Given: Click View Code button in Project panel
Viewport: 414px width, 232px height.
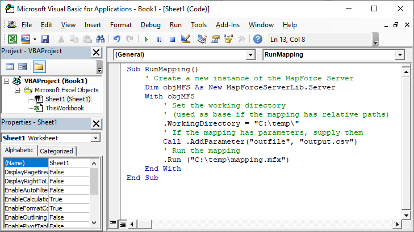Looking at the screenshot, I should tap(10, 67).
